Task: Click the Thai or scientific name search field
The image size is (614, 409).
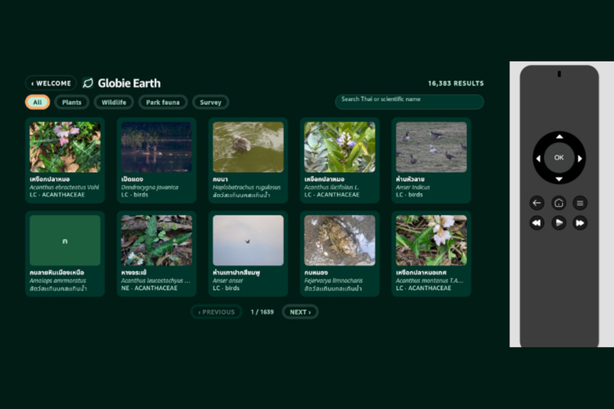Action: coord(410,102)
